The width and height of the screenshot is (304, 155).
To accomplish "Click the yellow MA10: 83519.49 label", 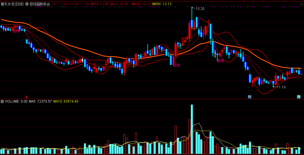I will (66, 101).
